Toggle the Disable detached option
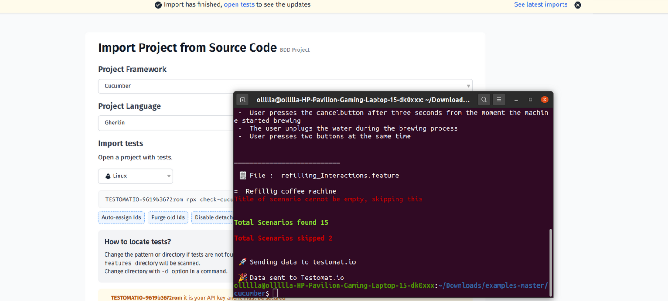 [215, 217]
